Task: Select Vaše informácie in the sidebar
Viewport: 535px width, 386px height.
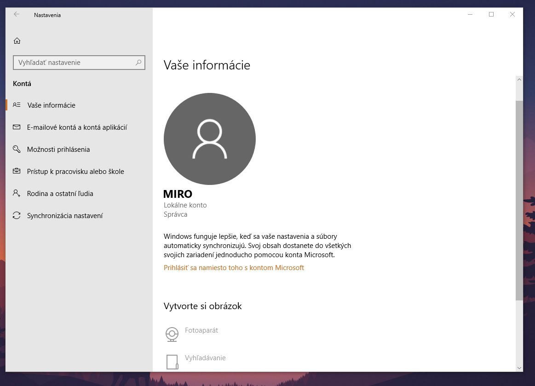Action: pyautogui.click(x=79, y=105)
